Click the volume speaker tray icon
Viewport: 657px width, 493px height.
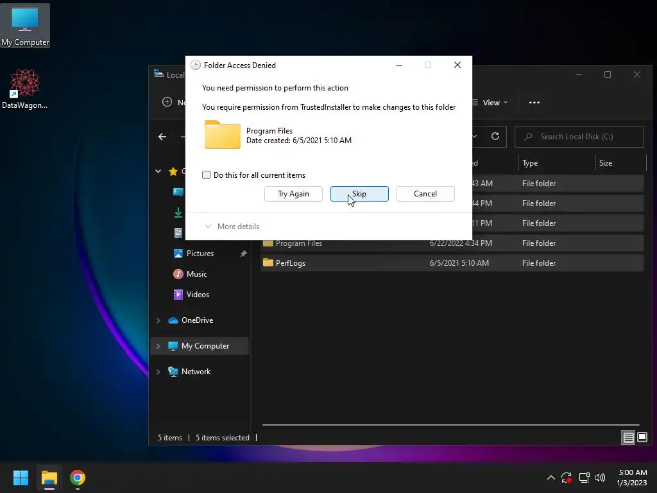pyautogui.click(x=600, y=478)
